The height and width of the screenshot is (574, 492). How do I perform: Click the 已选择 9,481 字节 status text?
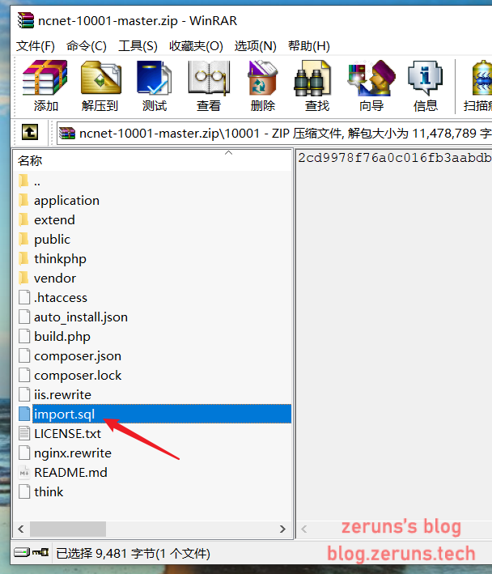click(x=134, y=553)
